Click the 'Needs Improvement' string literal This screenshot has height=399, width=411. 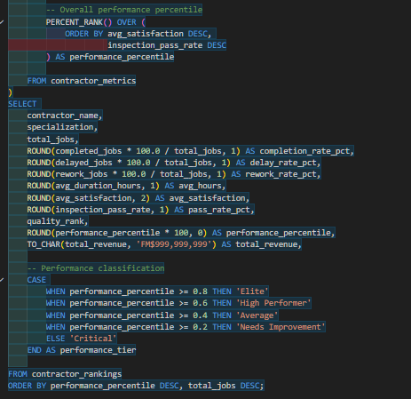coord(281,327)
